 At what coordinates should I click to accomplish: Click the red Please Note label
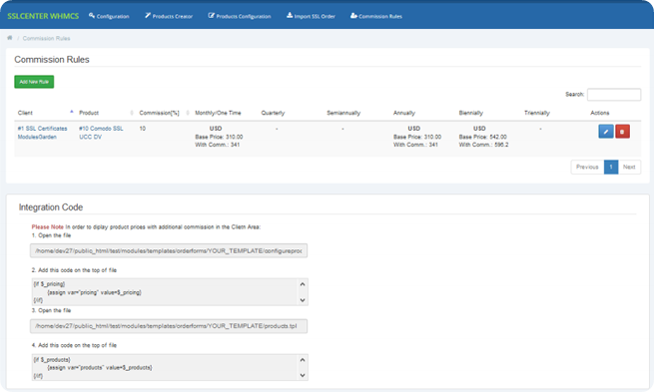pyautogui.click(x=48, y=227)
